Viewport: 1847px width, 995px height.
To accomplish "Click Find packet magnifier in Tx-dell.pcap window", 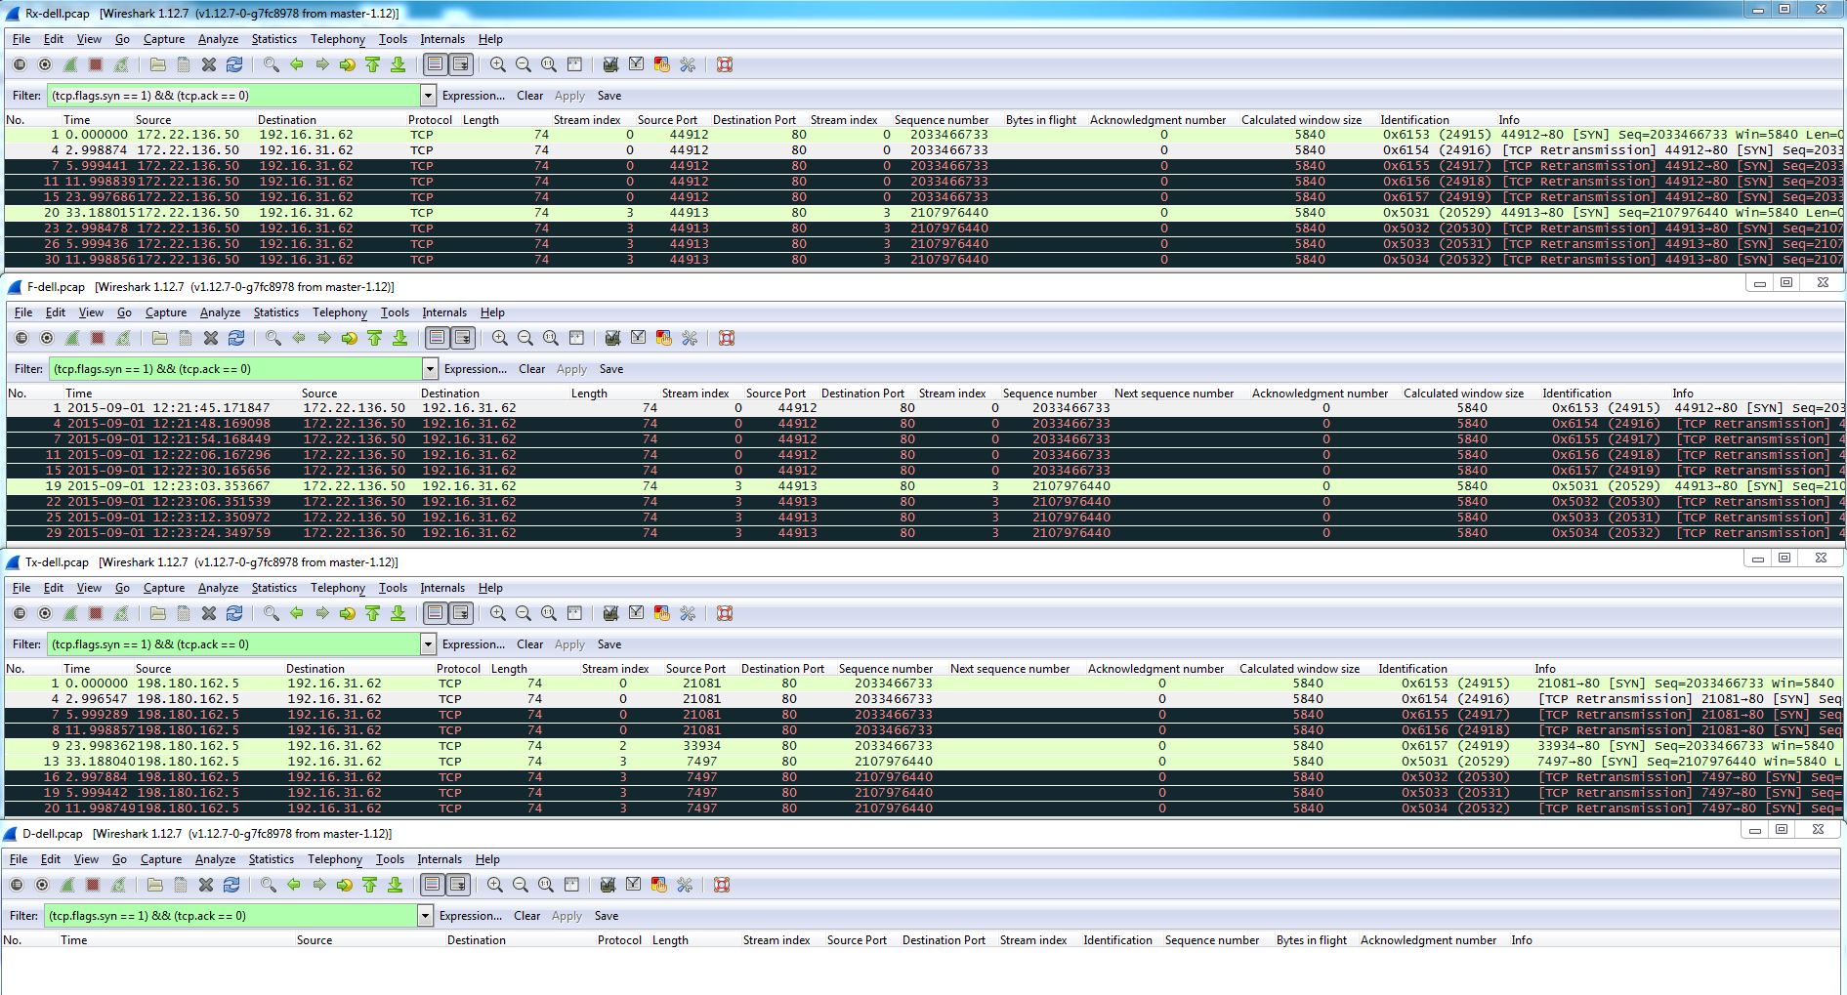I will point(272,614).
